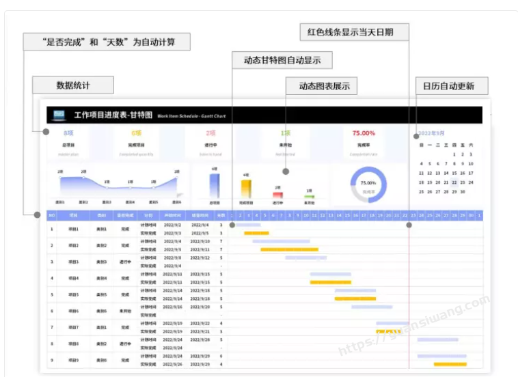
Task: Click the 是否完成 column header
Action: (125, 215)
